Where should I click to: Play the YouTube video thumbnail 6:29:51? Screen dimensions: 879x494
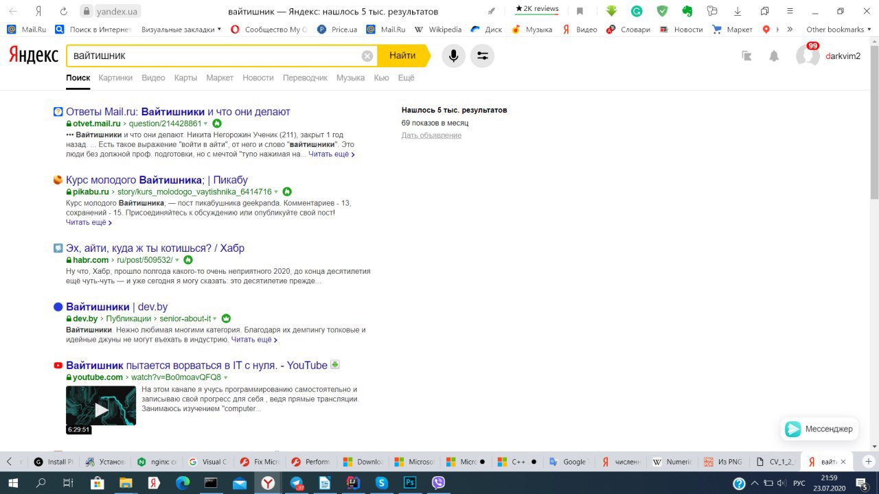point(101,410)
